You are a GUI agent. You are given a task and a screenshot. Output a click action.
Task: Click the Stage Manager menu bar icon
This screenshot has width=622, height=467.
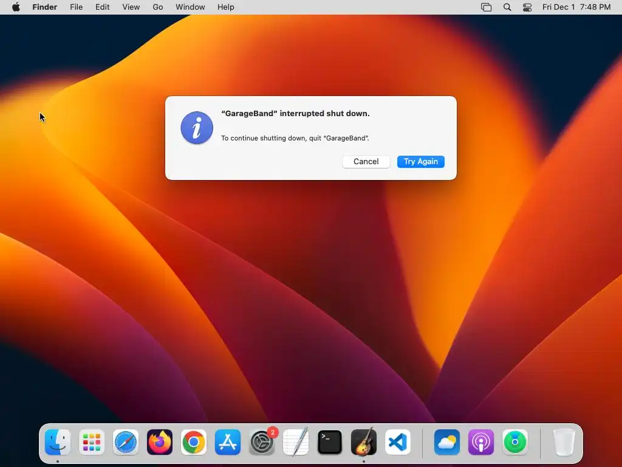tap(487, 7)
